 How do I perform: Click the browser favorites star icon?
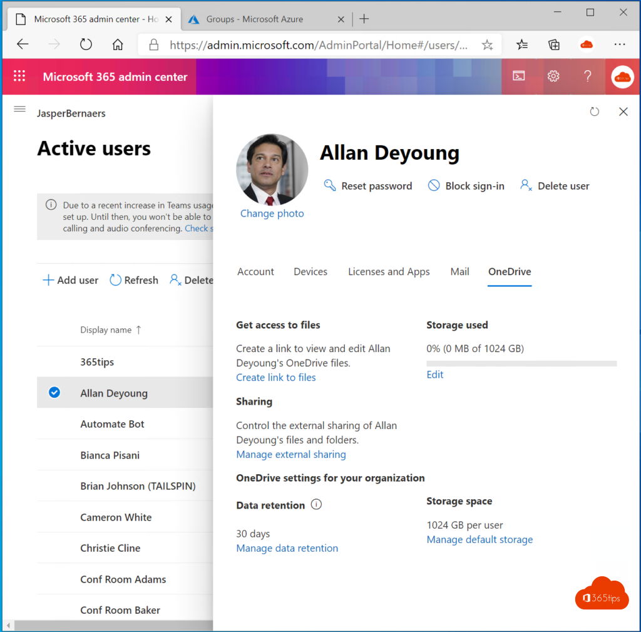coord(487,44)
